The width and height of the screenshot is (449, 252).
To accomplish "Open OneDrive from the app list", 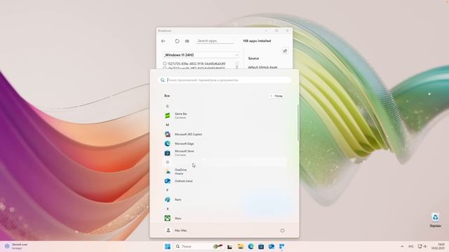I will click(x=224, y=171).
